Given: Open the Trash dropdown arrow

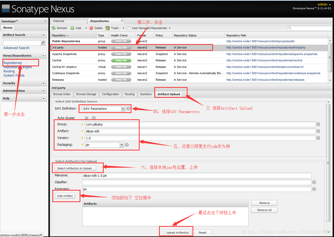Looking at the screenshot, I should (x=123, y=28).
